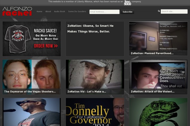Click the Subscribe button
This screenshot has height=126, width=190.
pos(128,12)
